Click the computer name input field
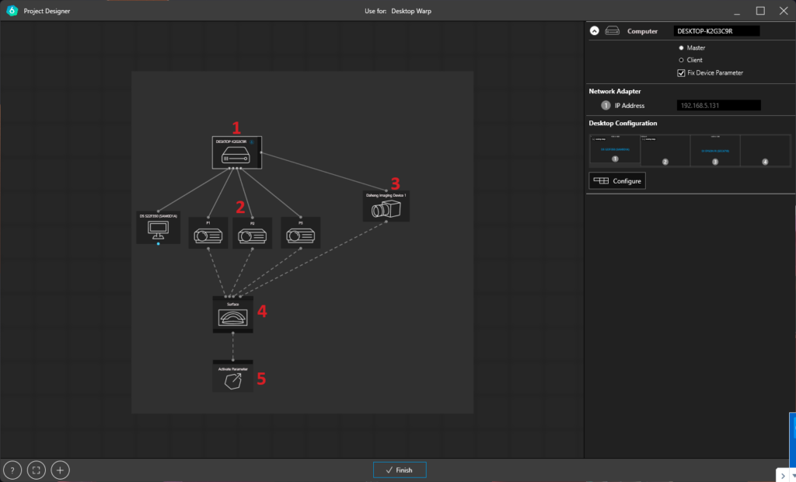Viewport: 796px width, 482px height. pyautogui.click(x=716, y=31)
